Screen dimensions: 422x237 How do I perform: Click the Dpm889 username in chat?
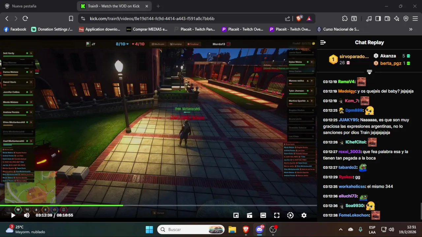coord(354,110)
